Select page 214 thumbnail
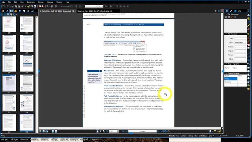Image resolution: width=252 pixels, height=142 pixels. (27, 103)
